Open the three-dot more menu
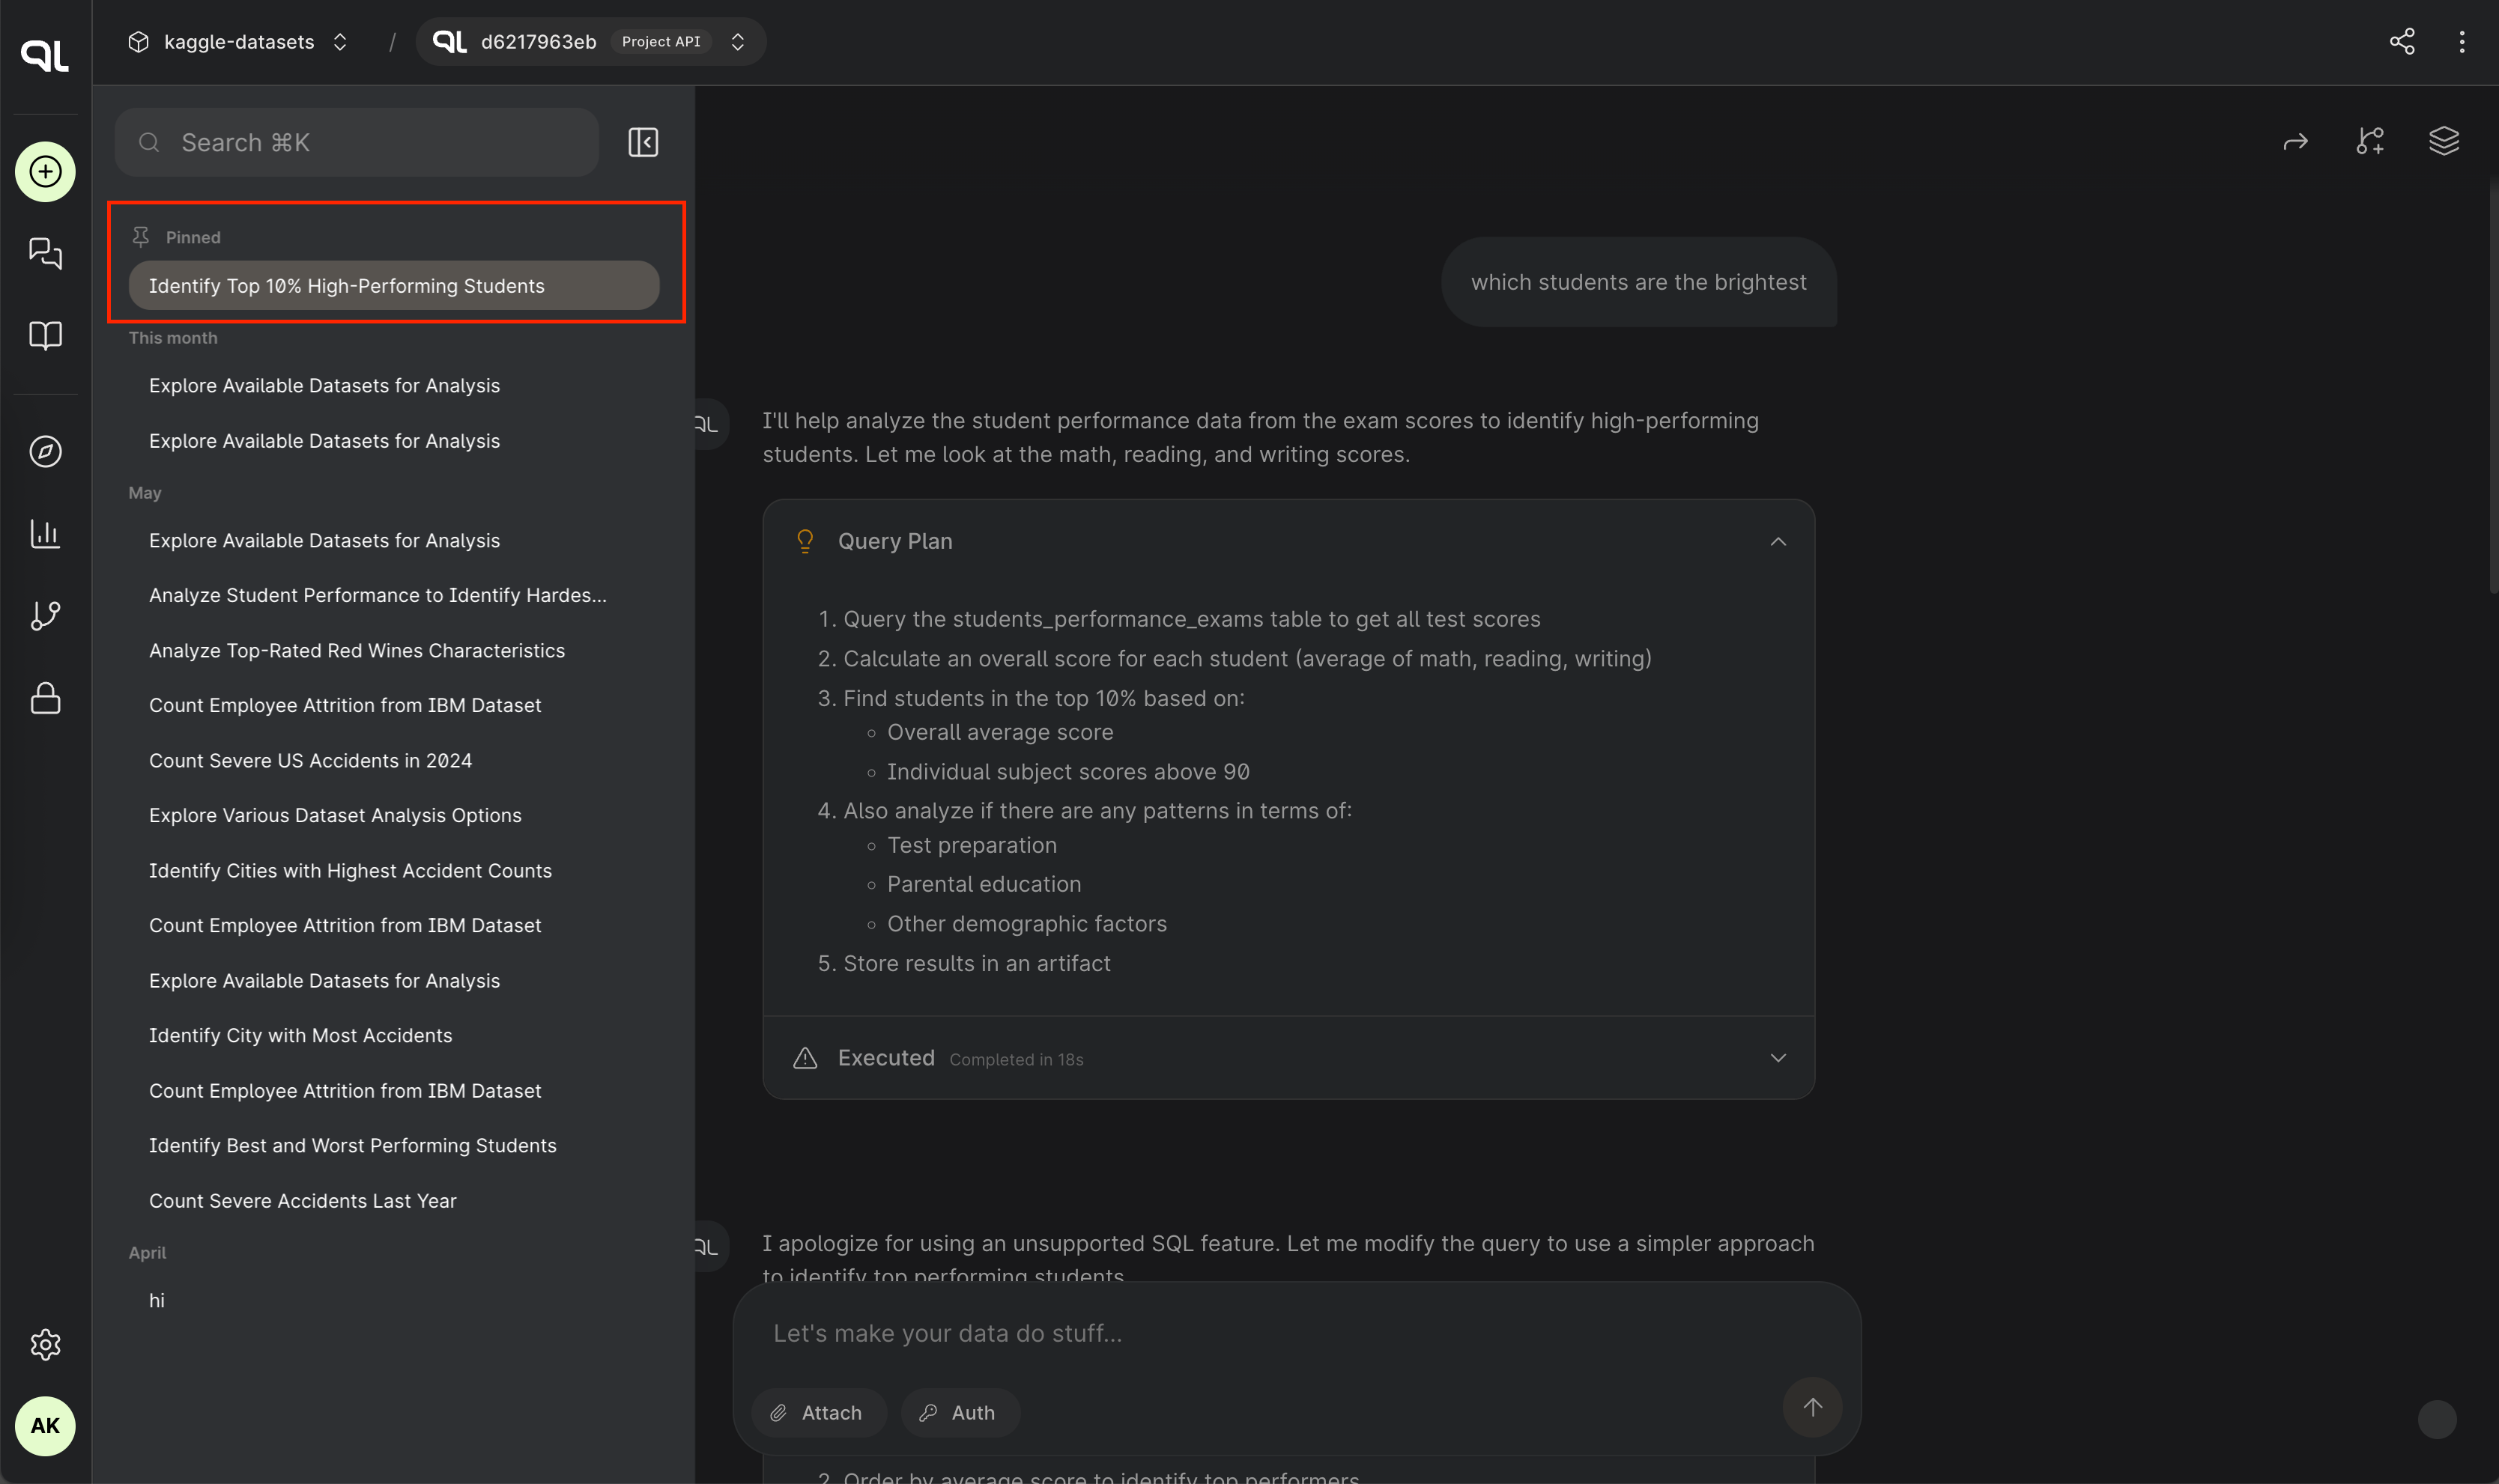2499x1484 pixels. [x=2462, y=41]
